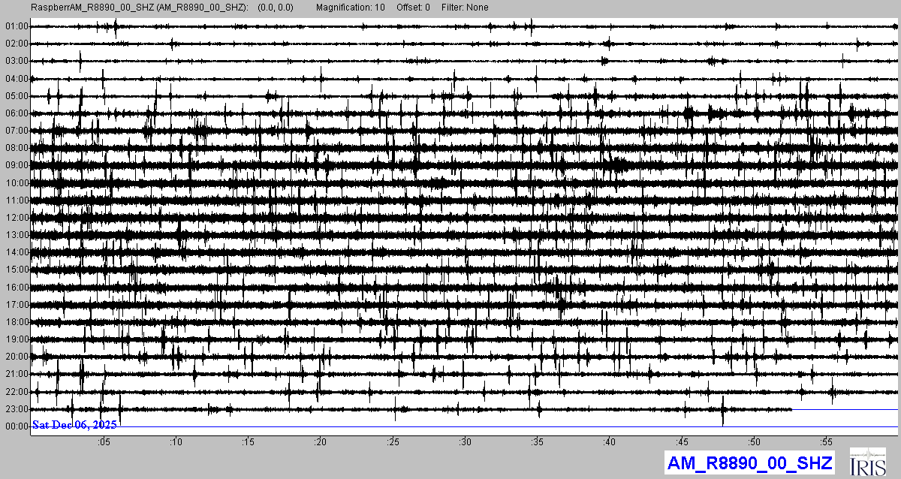Pick the 12:00 hour row label
The width and height of the screenshot is (901, 479).
coord(17,218)
